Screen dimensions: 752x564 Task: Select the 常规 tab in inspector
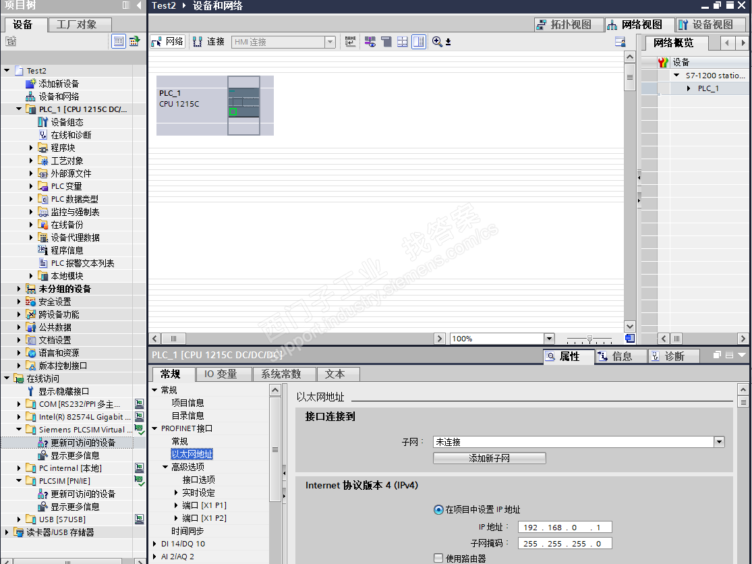coord(173,374)
